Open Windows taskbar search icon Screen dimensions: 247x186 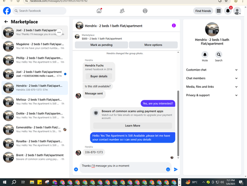(14, 182)
